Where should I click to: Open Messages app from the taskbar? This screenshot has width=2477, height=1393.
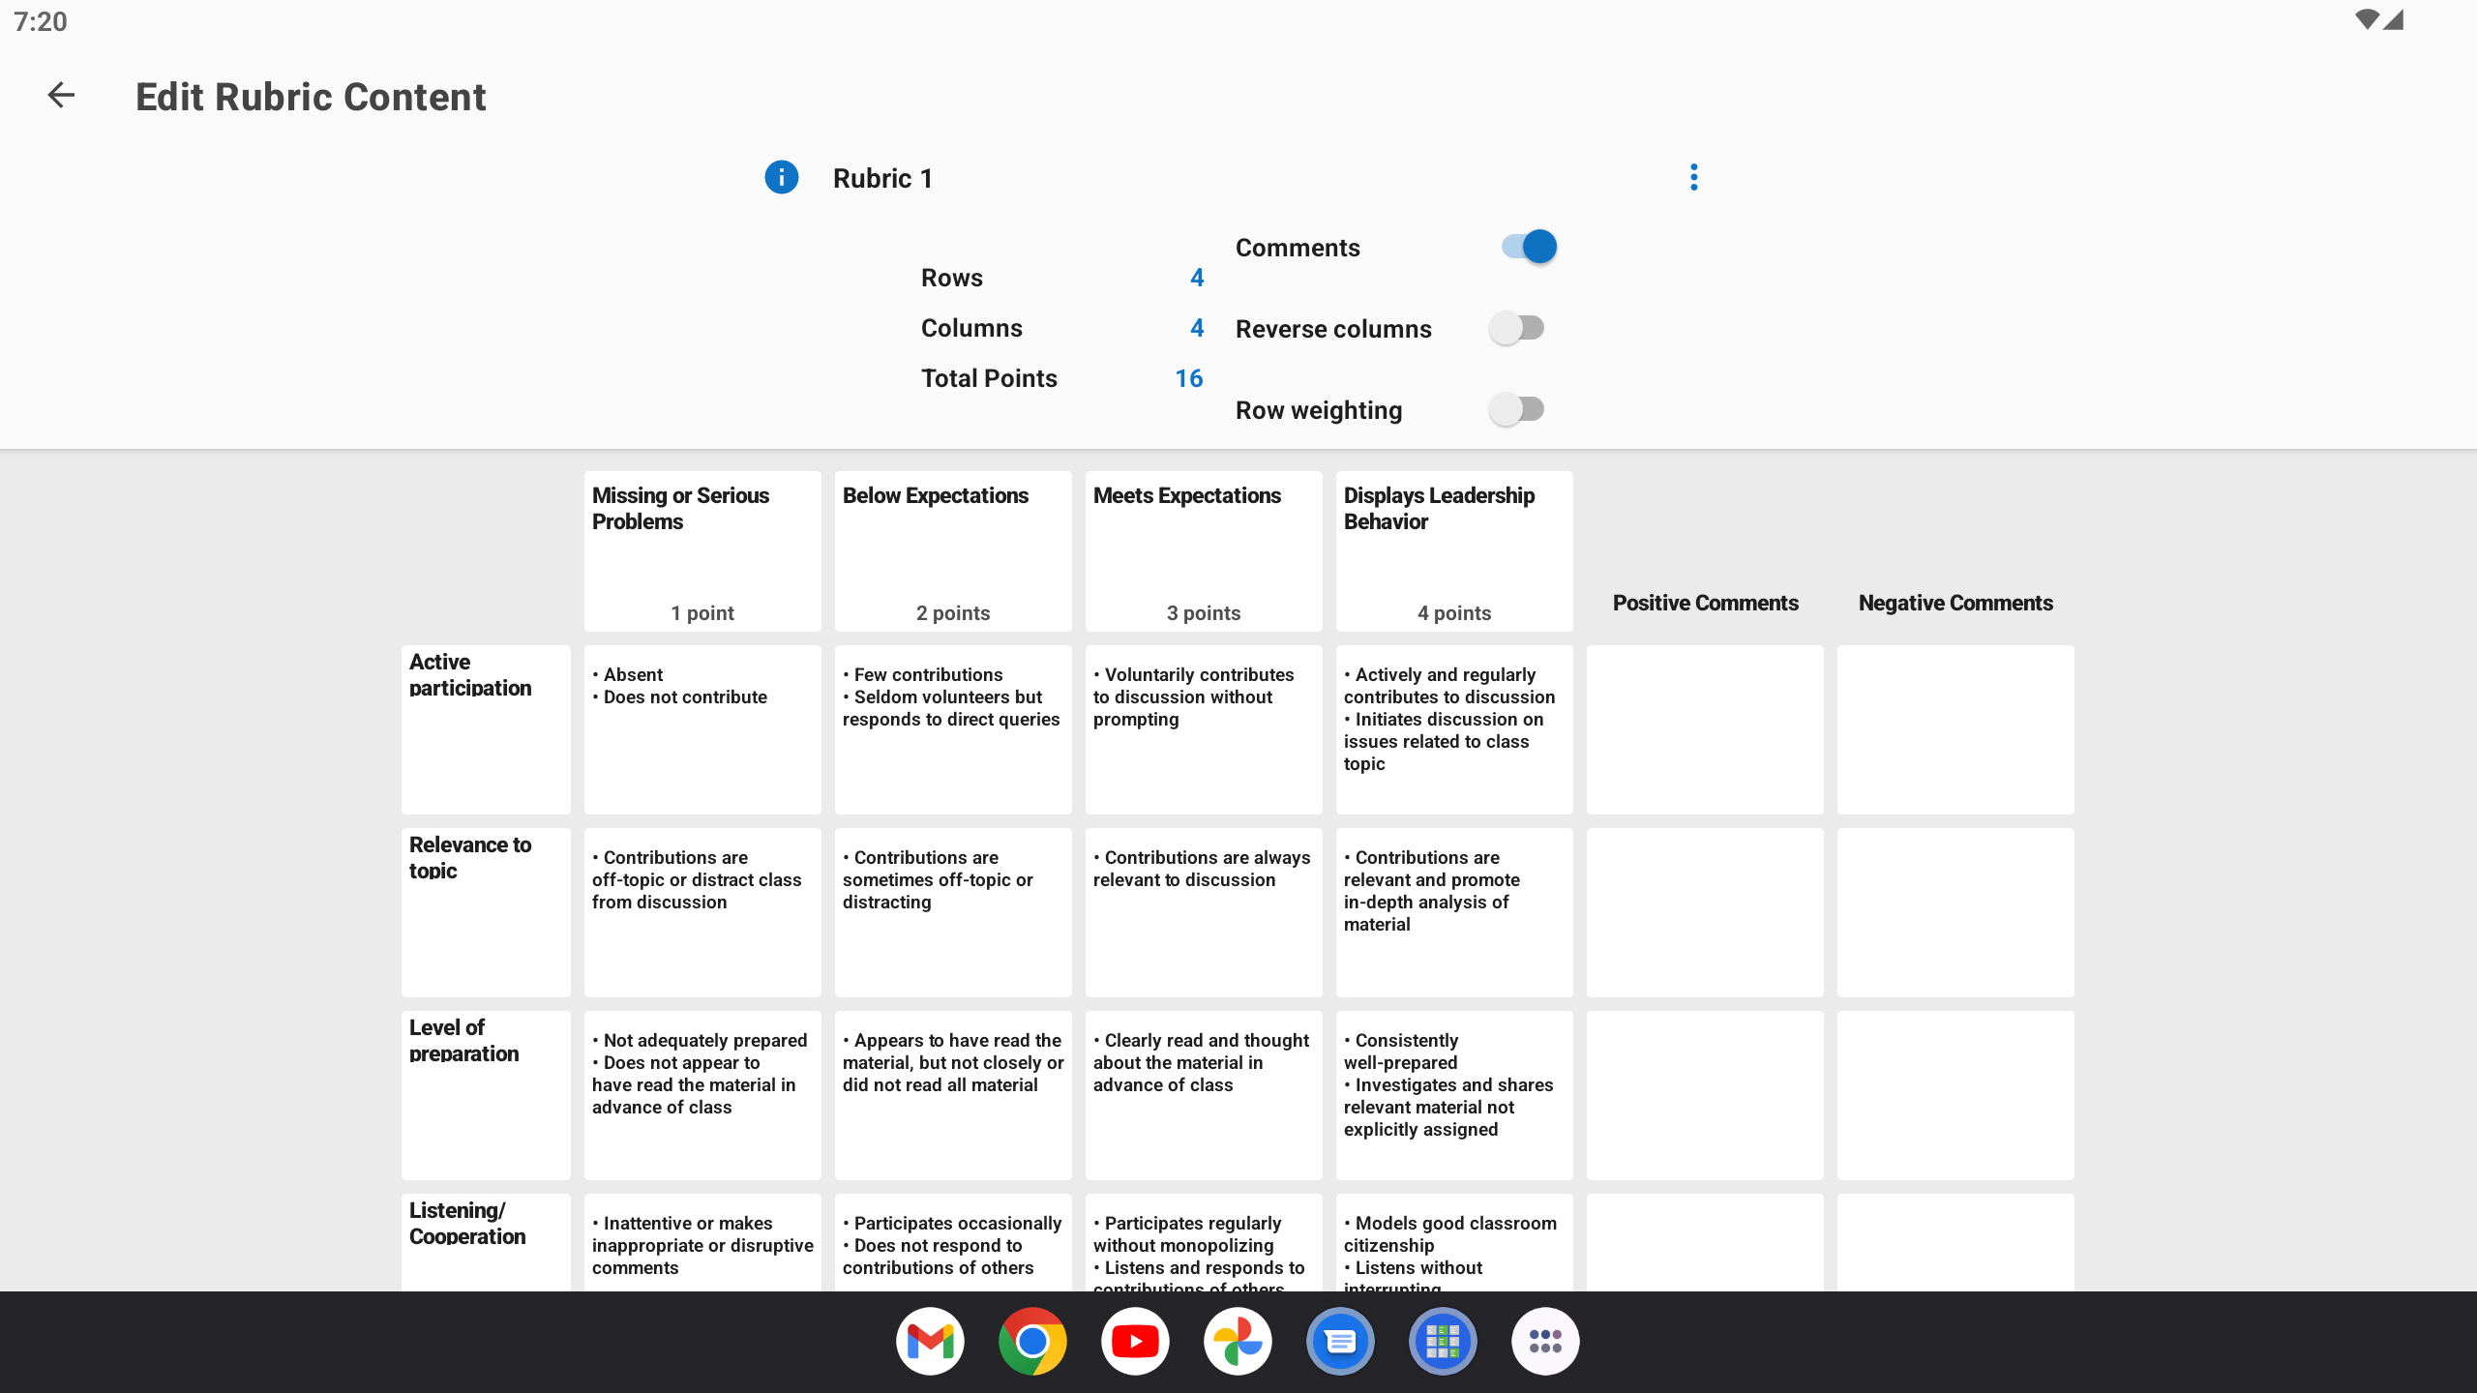(x=1340, y=1342)
